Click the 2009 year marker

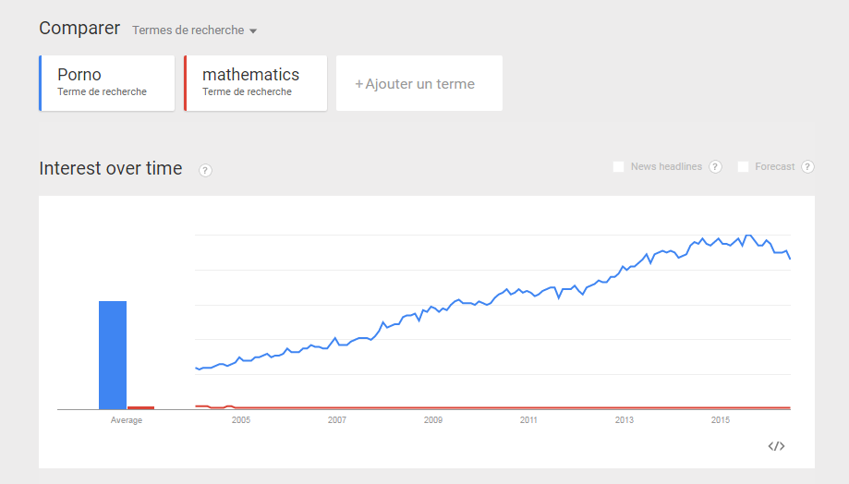(x=433, y=420)
